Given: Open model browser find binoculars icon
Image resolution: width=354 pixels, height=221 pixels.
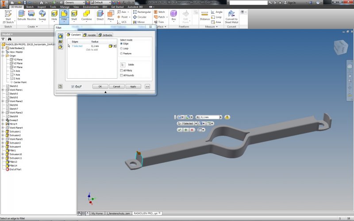Looking at the screenshot, I should [x=9, y=39].
